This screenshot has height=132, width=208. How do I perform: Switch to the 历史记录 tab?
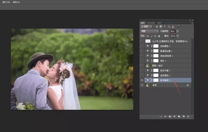click(x=151, y=23)
